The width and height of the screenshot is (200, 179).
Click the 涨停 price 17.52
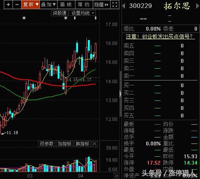[154, 163]
